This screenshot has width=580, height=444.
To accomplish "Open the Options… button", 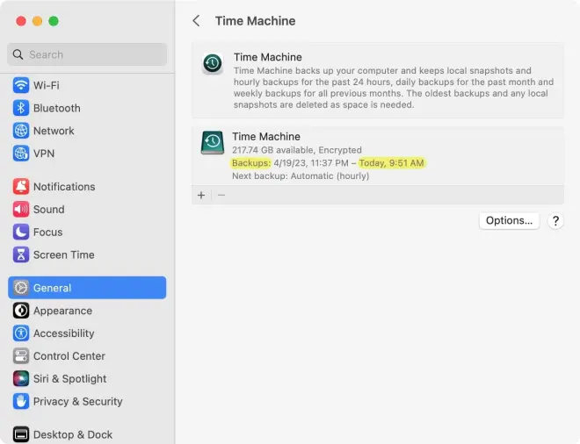I will pos(509,220).
